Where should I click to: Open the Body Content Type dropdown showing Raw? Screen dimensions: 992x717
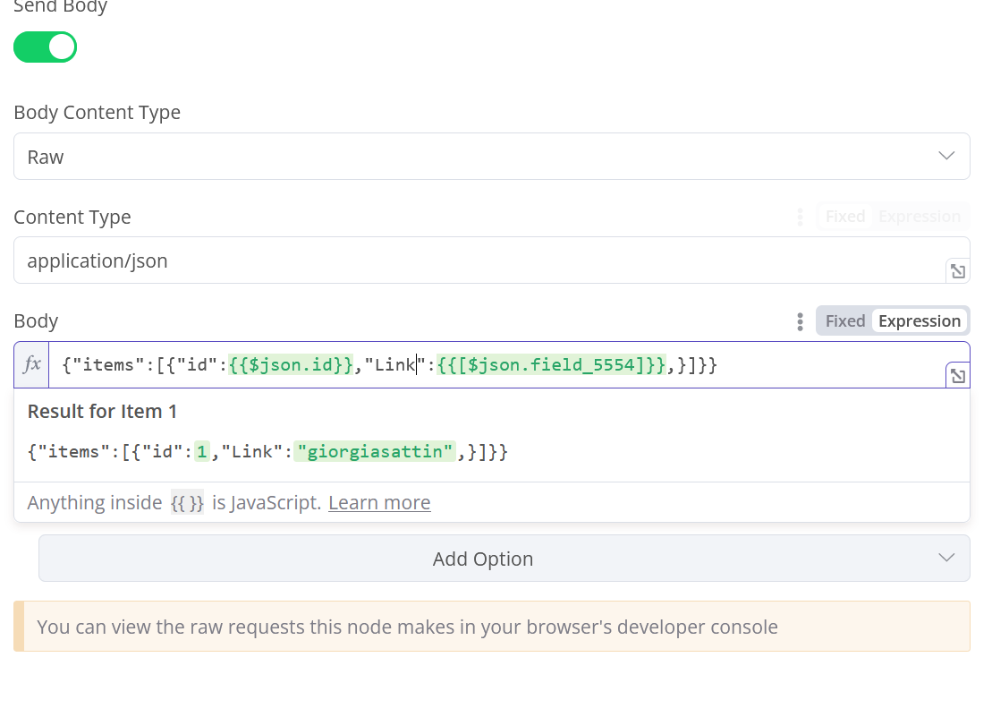(x=491, y=157)
